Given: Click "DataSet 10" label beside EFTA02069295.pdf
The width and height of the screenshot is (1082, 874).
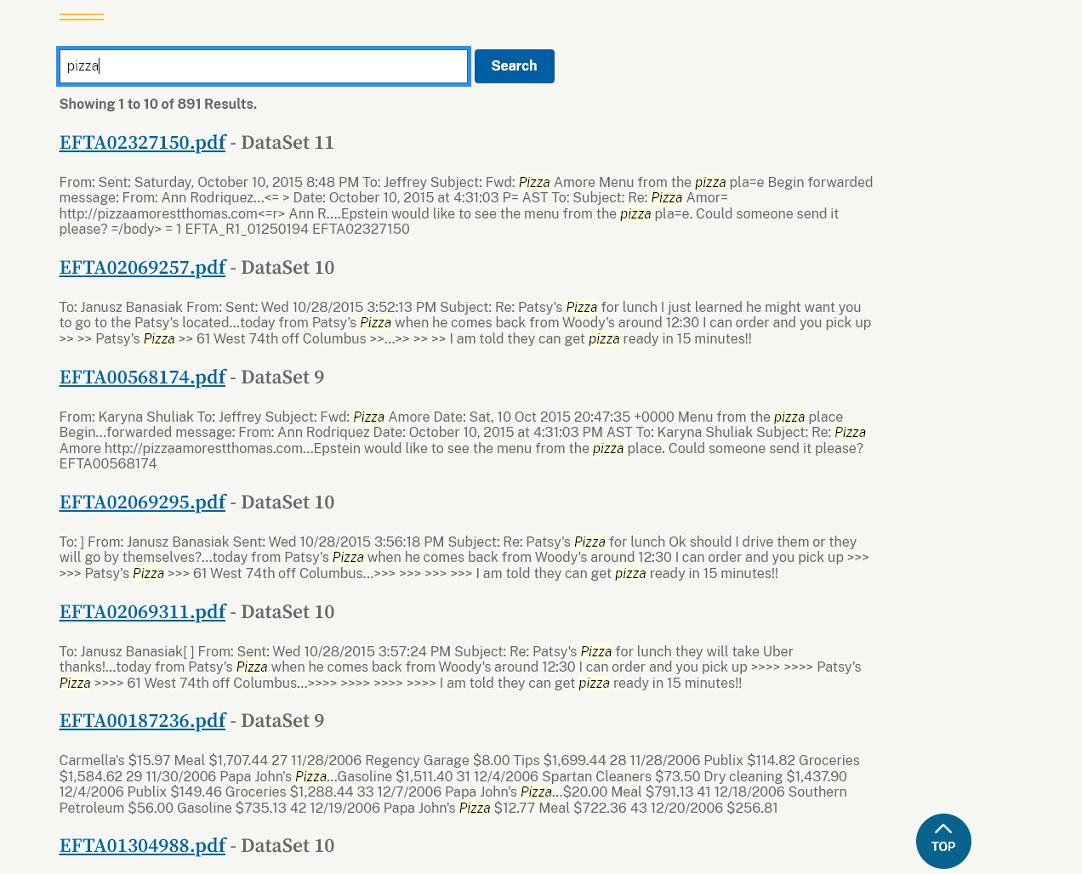Looking at the screenshot, I should (288, 502).
